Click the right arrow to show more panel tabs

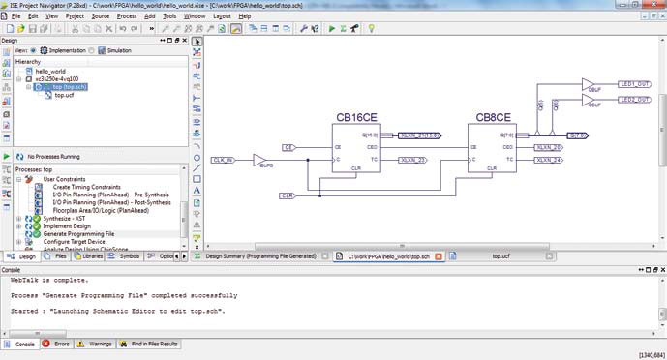click(184, 256)
